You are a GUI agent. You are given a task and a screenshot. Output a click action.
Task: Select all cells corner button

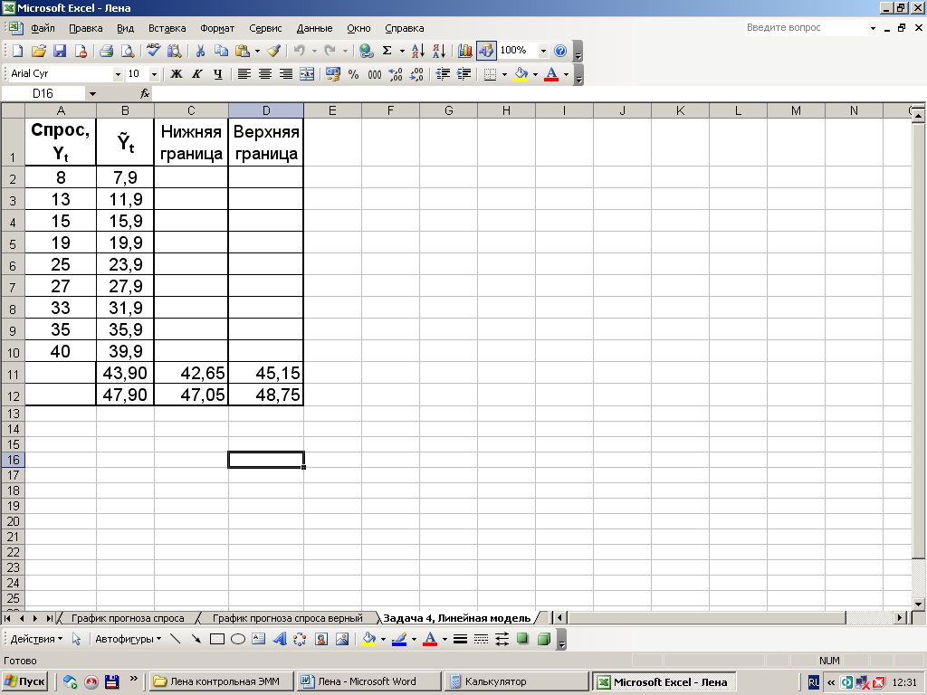click(13, 110)
